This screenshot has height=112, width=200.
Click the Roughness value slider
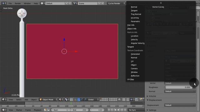[x=178, y=87]
